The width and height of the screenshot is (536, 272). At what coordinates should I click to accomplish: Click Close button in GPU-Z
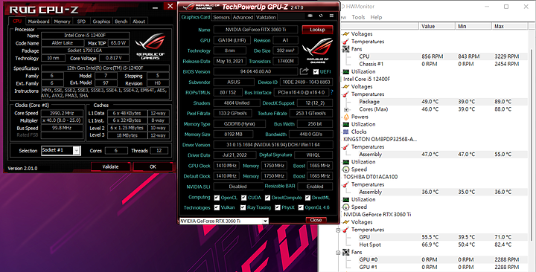tap(316, 220)
